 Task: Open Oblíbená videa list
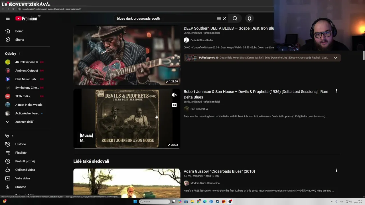tap(25, 170)
